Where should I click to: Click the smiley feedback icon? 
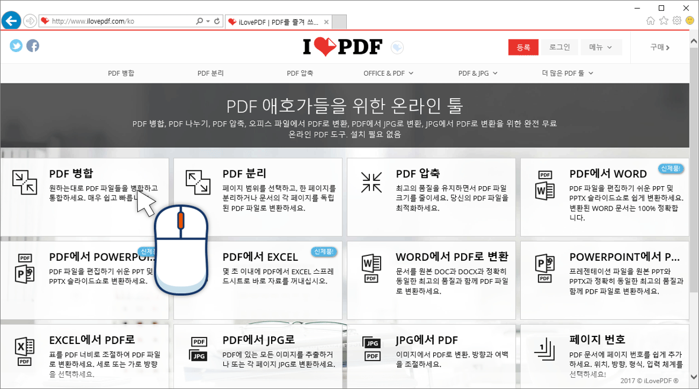(x=690, y=21)
